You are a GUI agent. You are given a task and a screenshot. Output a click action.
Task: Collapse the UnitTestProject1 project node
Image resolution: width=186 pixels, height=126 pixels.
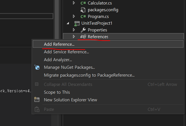pyautogui.click(x=68, y=23)
